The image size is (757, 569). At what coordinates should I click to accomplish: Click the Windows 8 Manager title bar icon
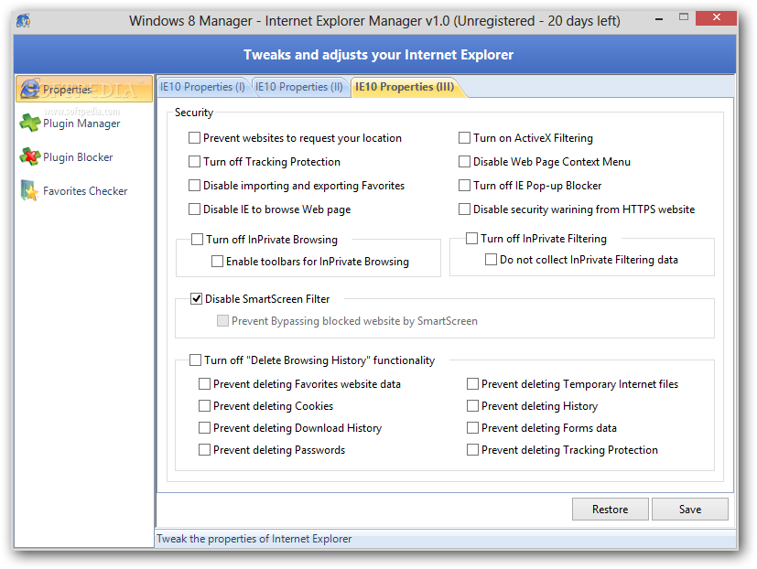coord(23,21)
